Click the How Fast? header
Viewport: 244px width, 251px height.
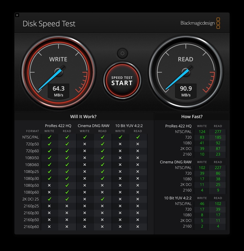coord(192,117)
